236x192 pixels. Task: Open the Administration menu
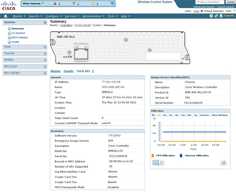pyautogui.click(x=93, y=16)
